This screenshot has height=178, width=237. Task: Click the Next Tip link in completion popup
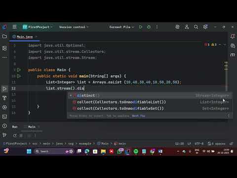(139, 116)
